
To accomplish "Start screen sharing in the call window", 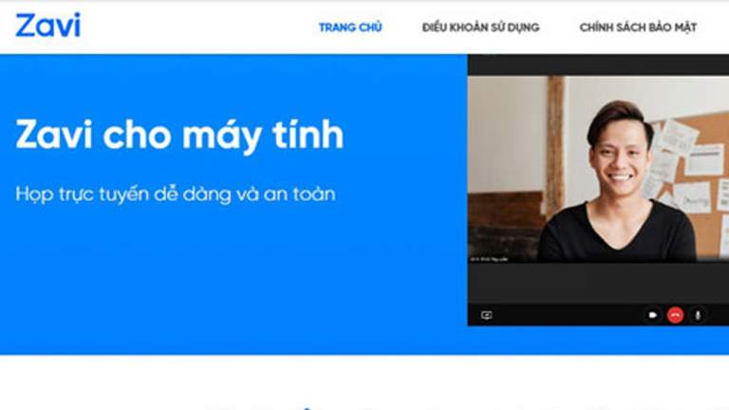I will click(486, 315).
